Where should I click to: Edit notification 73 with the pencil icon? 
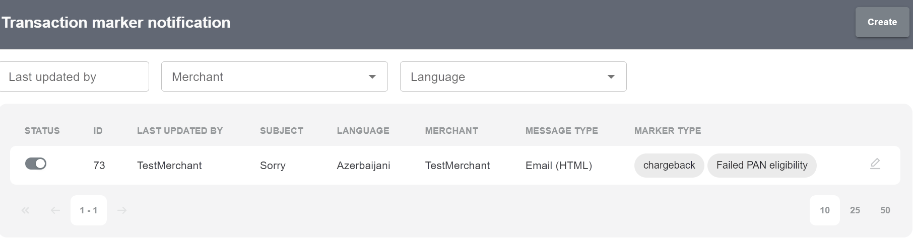tap(875, 164)
